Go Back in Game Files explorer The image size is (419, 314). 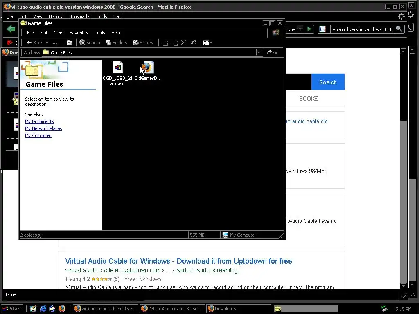click(34, 43)
